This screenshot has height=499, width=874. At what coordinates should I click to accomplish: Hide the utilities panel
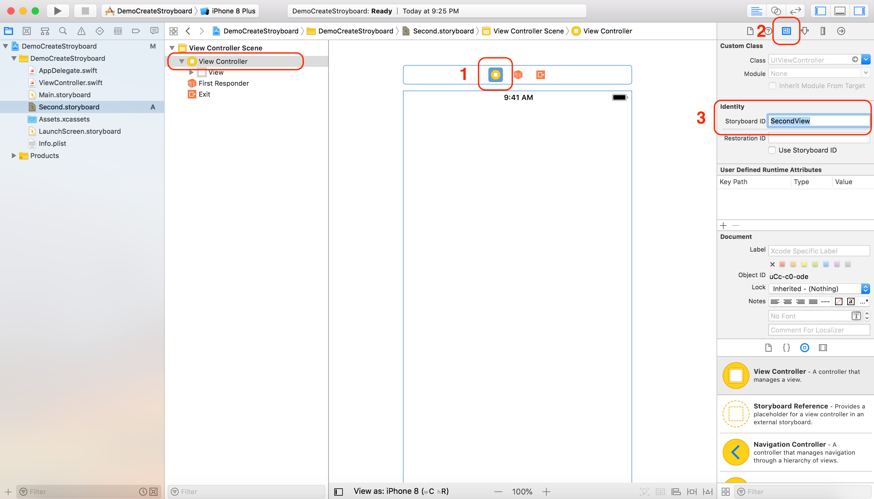click(860, 11)
